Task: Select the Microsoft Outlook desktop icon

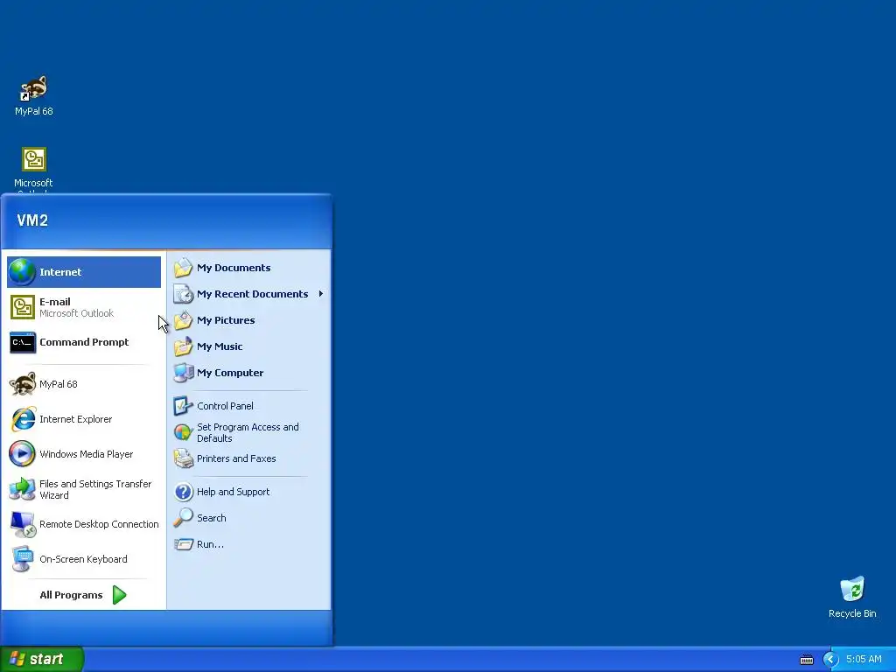Action: (34, 159)
